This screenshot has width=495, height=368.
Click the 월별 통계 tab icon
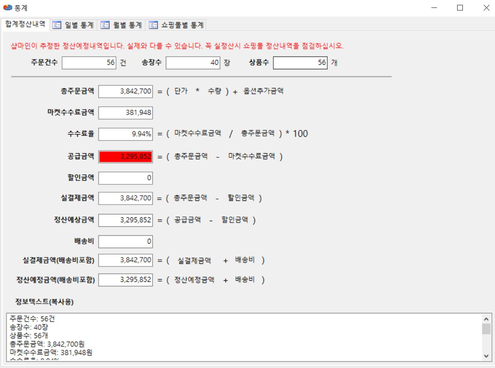105,25
